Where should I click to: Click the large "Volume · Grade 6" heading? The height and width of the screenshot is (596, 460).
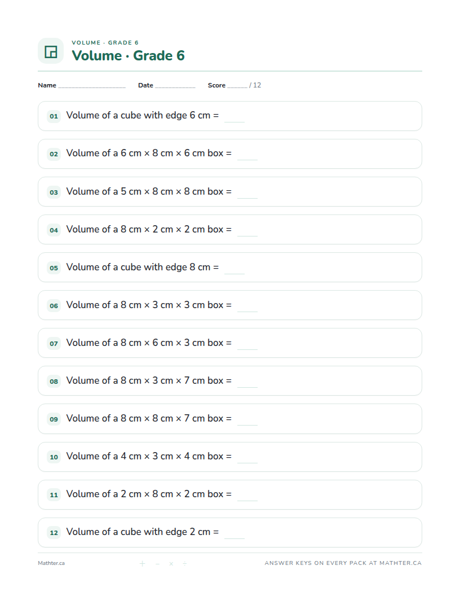point(129,55)
